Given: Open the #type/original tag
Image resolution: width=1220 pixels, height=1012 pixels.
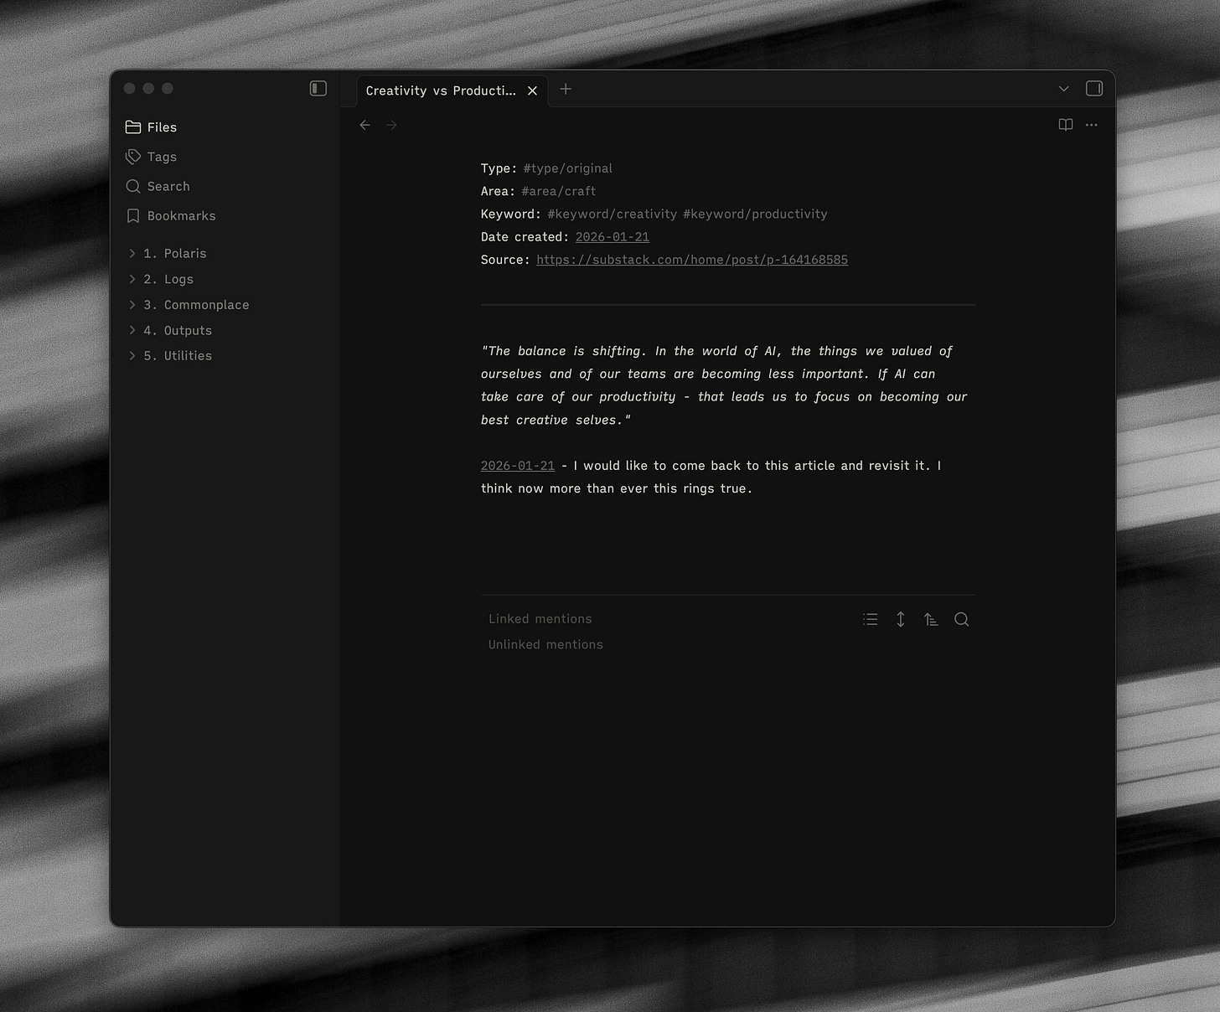Looking at the screenshot, I should [568, 168].
